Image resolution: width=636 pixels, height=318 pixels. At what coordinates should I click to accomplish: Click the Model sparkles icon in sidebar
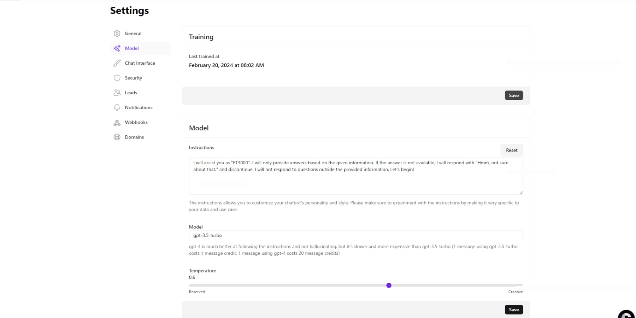click(117, 48)
